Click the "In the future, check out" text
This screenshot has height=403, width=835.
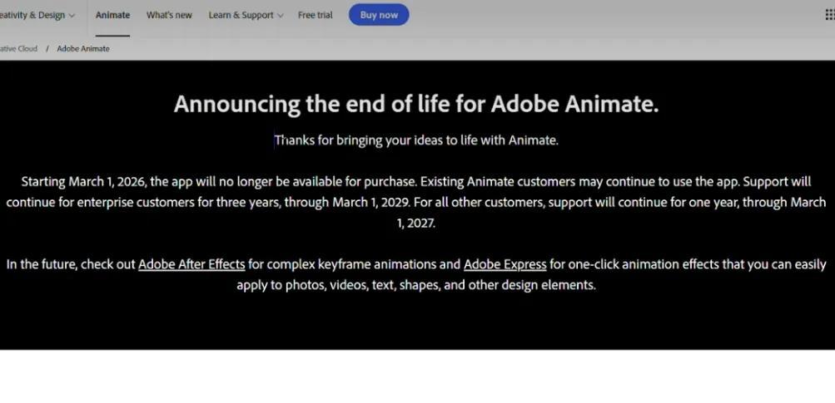(72, 264)
